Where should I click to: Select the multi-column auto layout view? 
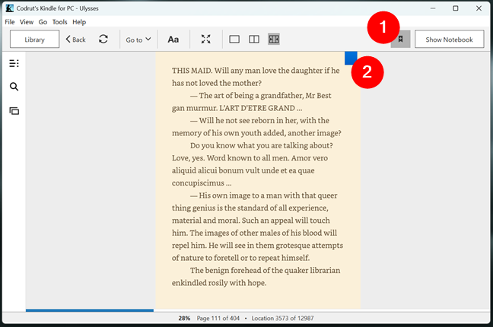pyautogui.click(x=274, y=39)
